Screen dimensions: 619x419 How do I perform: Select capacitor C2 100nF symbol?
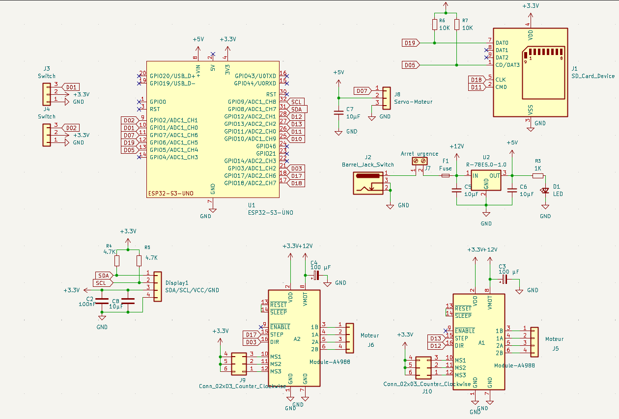tap(102, 301)
